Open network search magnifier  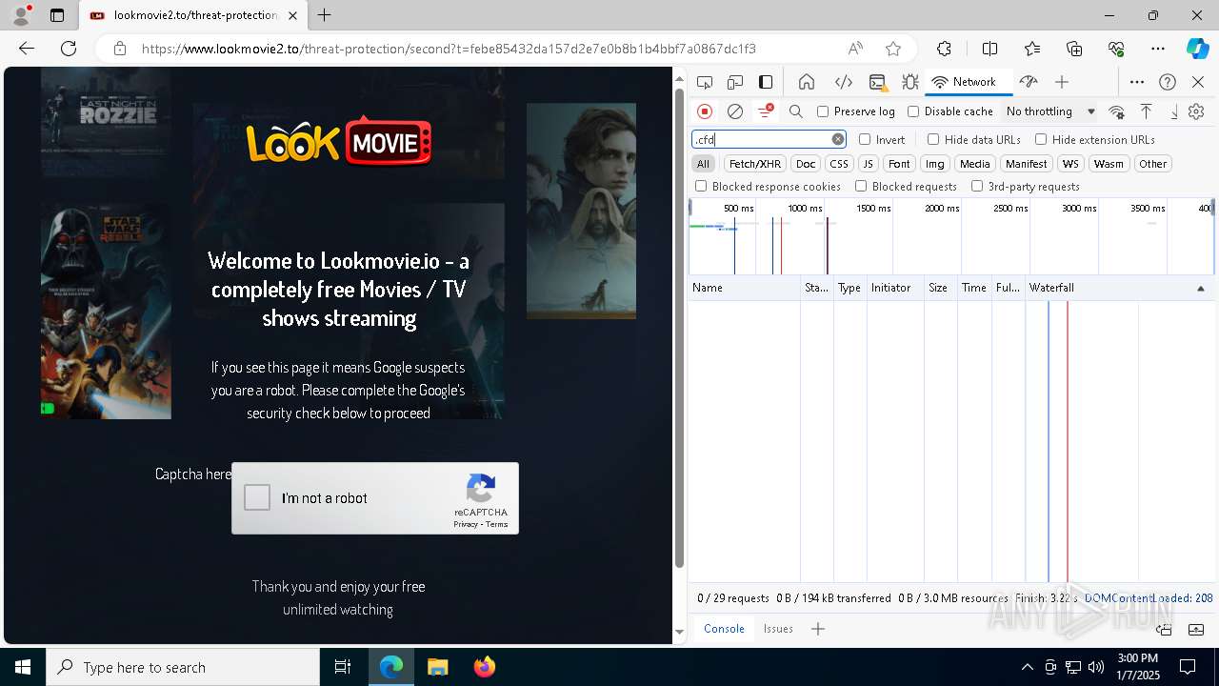[796, 111]
